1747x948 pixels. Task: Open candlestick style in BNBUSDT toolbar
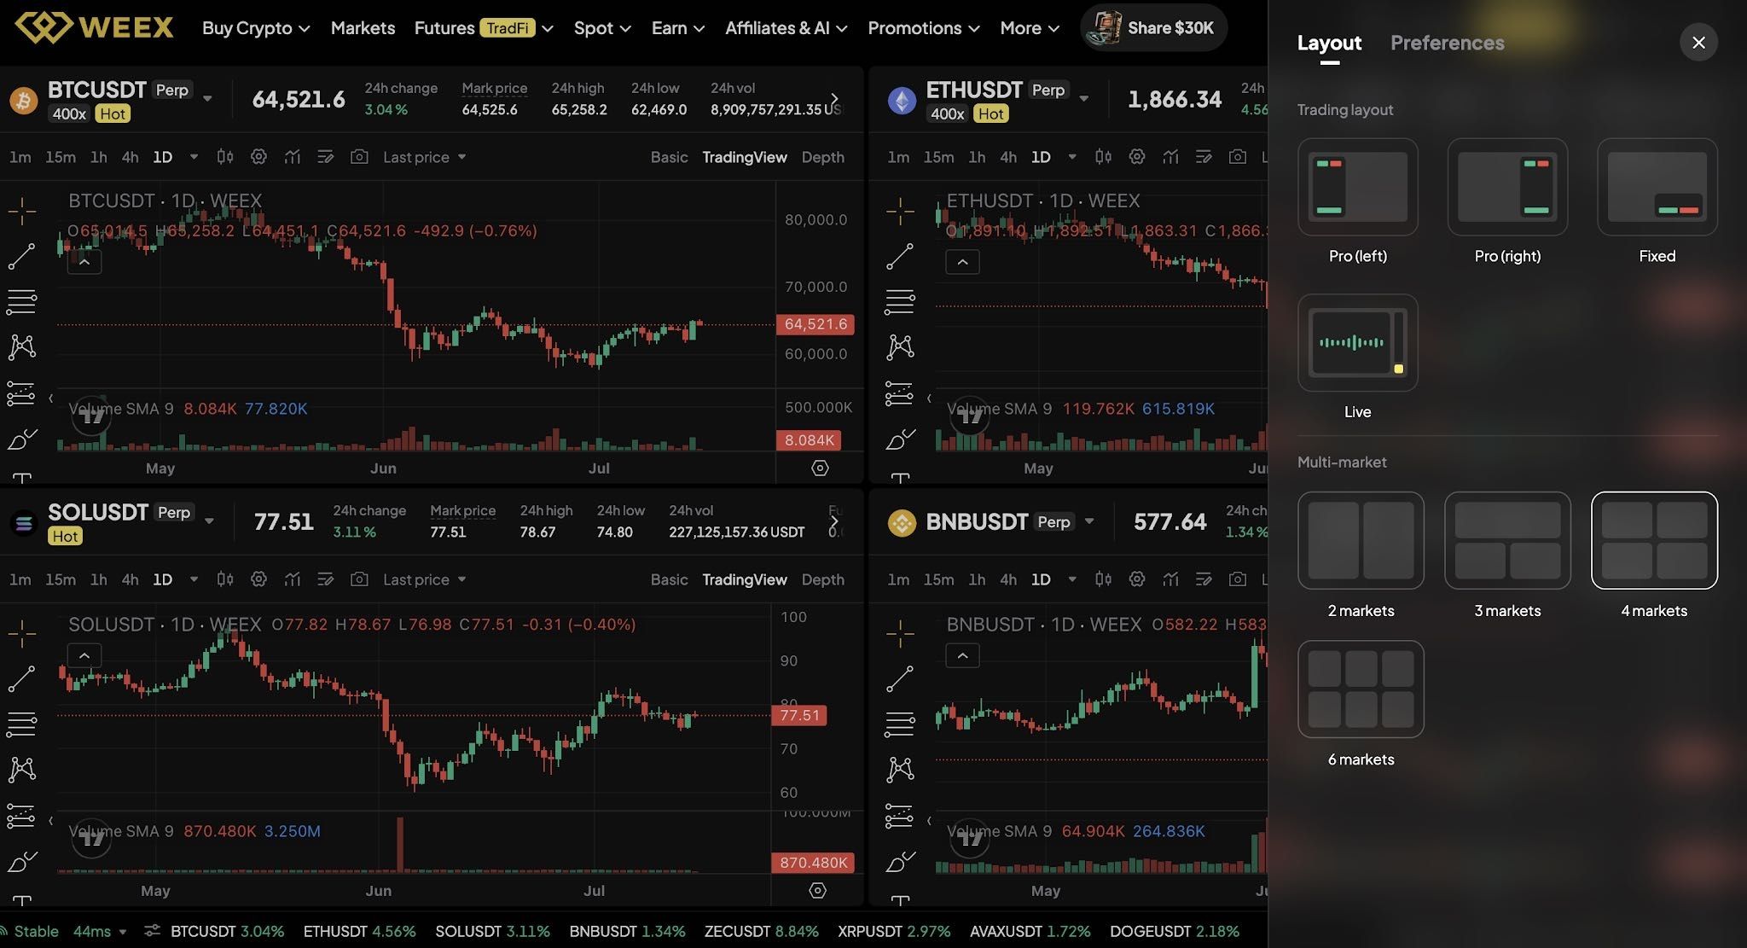pos(1103,579)
